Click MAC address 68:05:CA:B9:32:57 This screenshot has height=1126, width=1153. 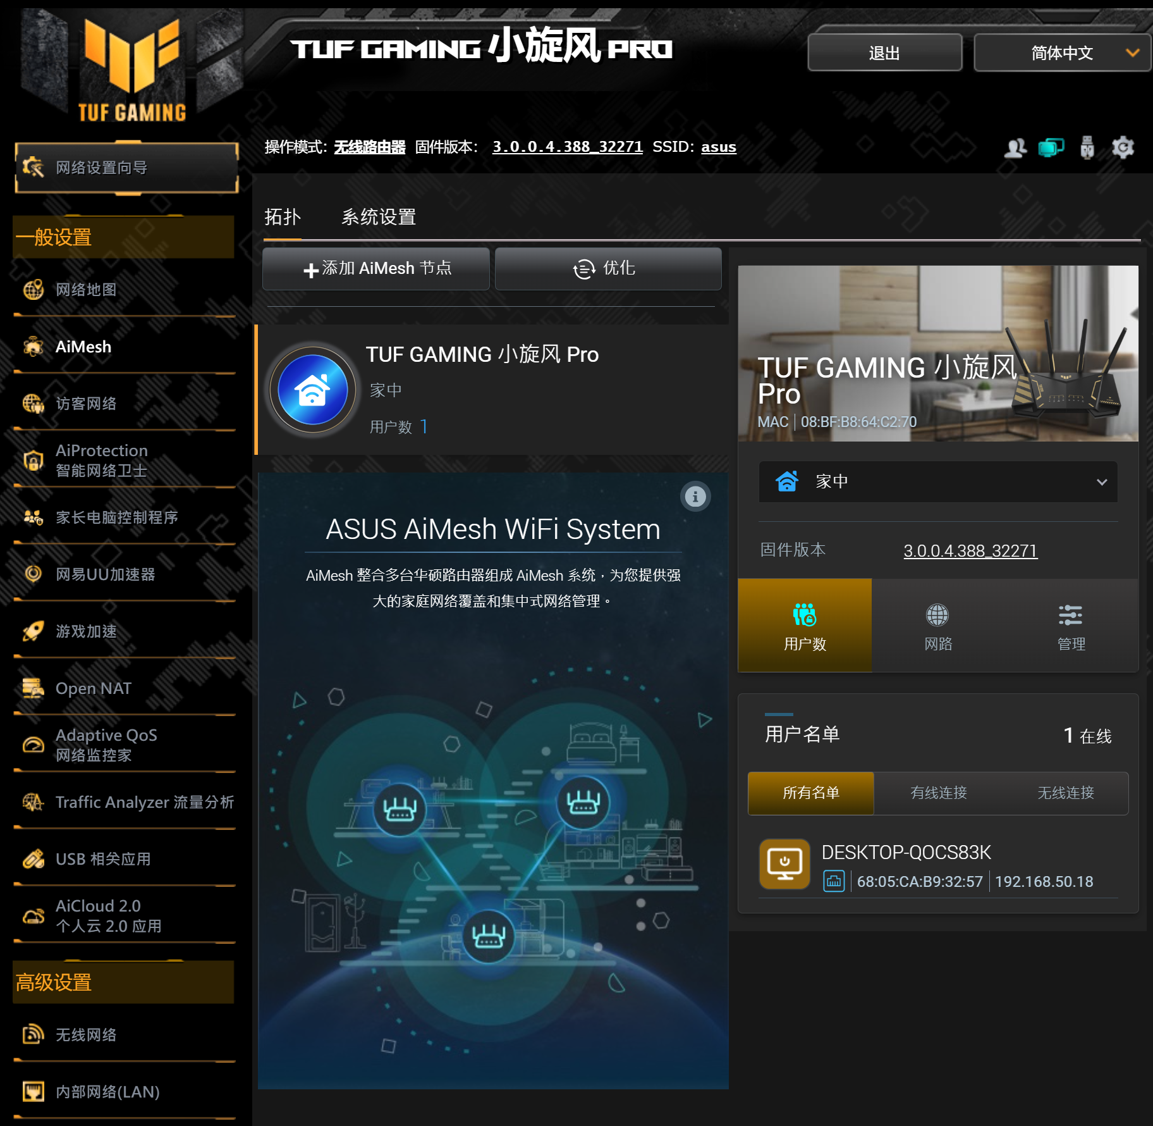920,882
